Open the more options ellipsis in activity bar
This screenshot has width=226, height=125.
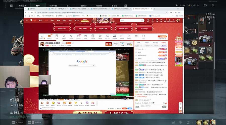(x=143, y=36)
